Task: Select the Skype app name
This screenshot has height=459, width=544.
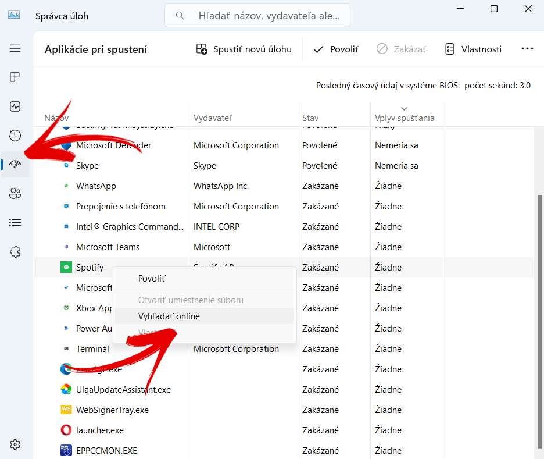Action: point(87,166)
